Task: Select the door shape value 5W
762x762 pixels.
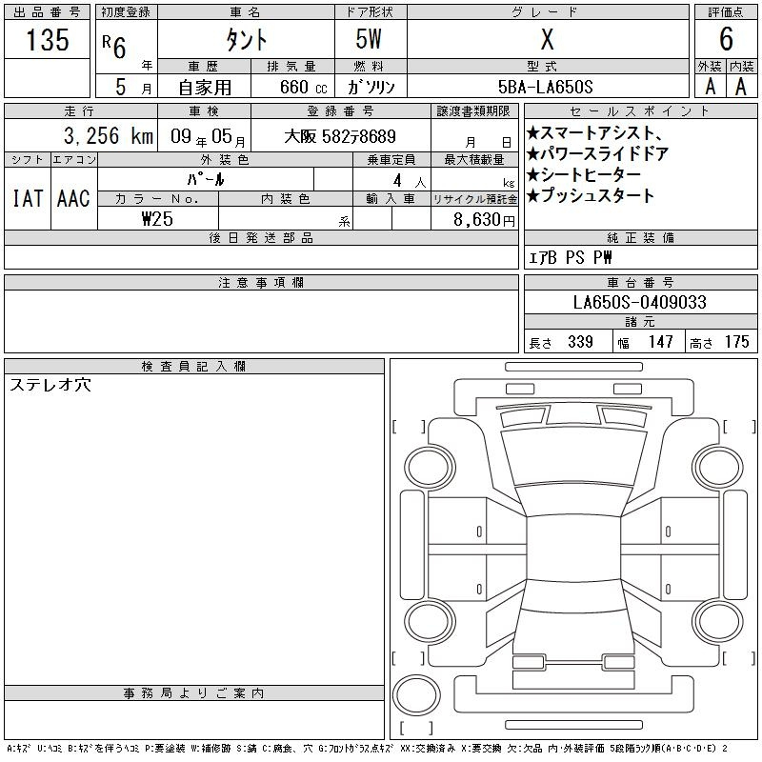Action: [x=369, y=39]
